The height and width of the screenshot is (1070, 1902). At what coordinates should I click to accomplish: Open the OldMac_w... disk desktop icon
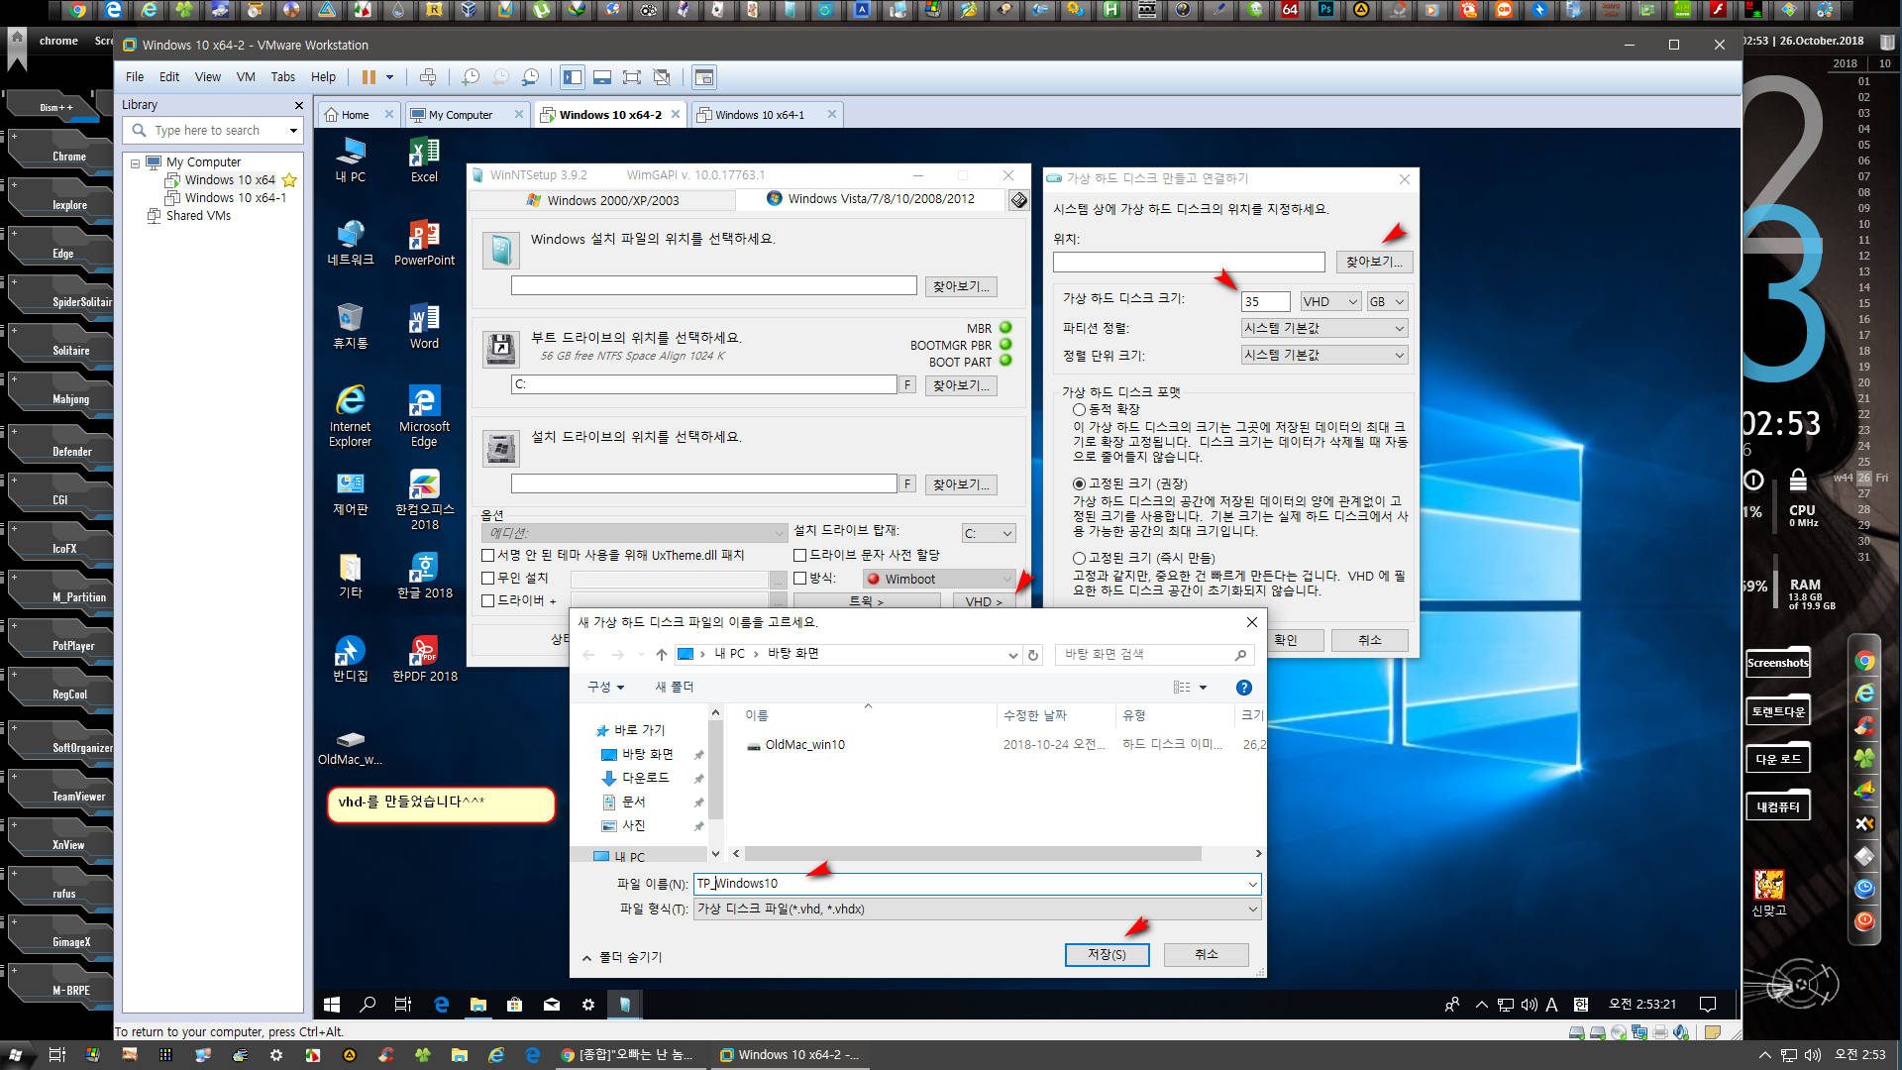[350, 747]
